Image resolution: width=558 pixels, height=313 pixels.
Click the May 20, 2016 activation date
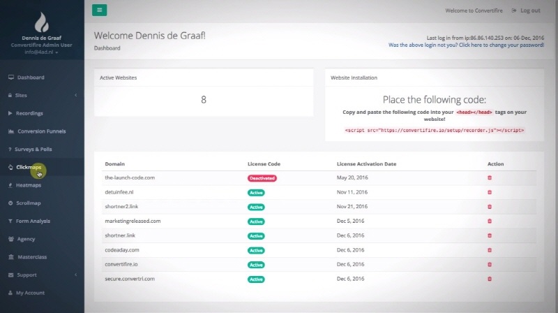pos(352,177)
